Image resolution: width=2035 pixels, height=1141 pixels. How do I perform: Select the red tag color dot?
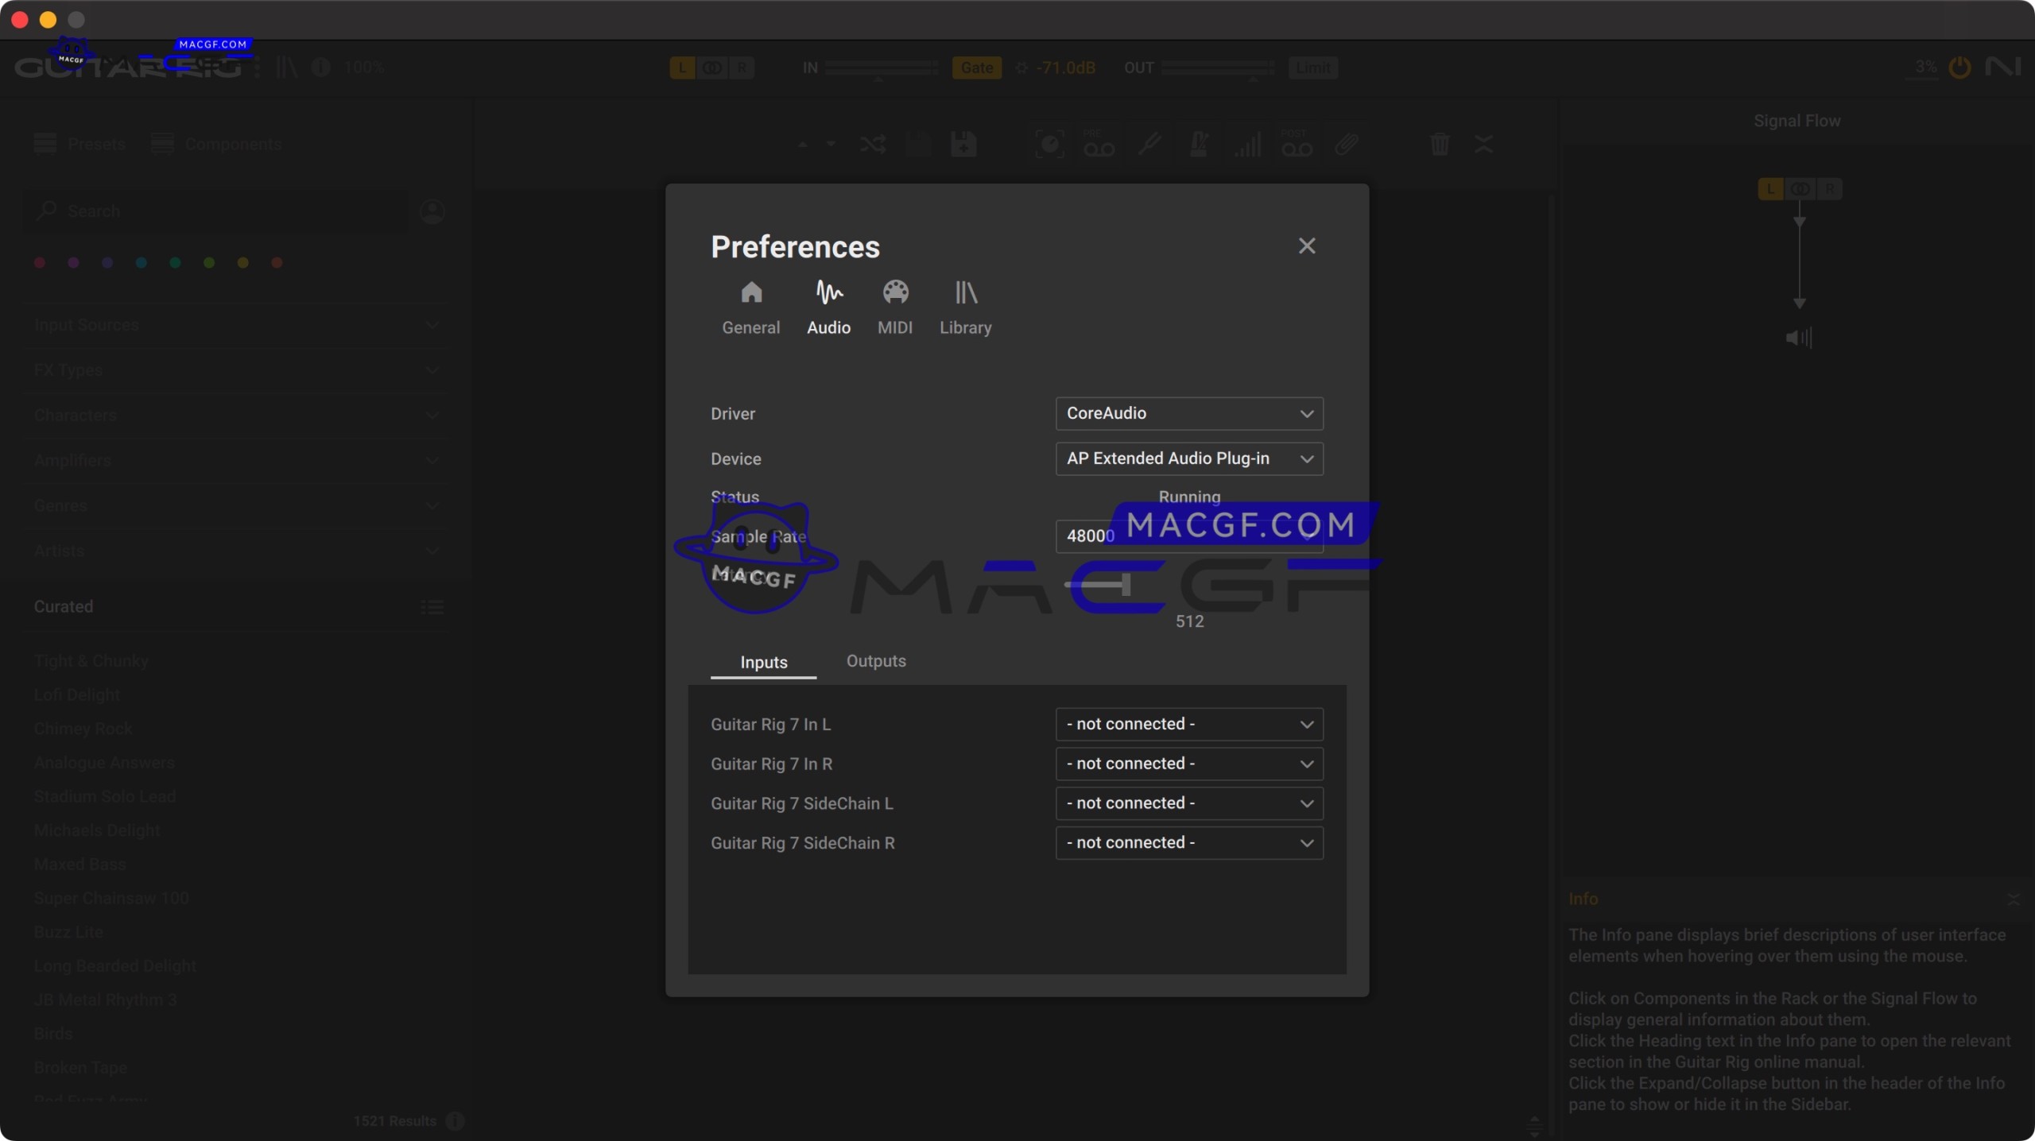(x=40, y=262)
